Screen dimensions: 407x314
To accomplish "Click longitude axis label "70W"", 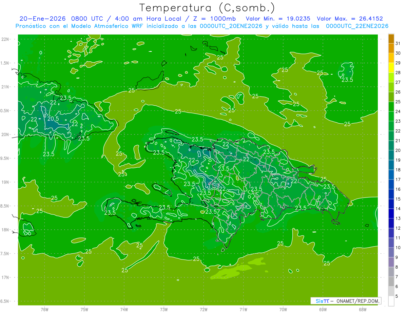I will click(x=283, y=309).
